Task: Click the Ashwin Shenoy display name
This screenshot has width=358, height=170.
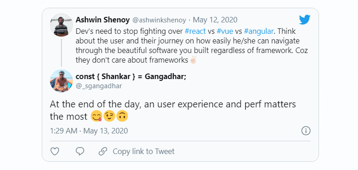Action: tap(103, 20)
